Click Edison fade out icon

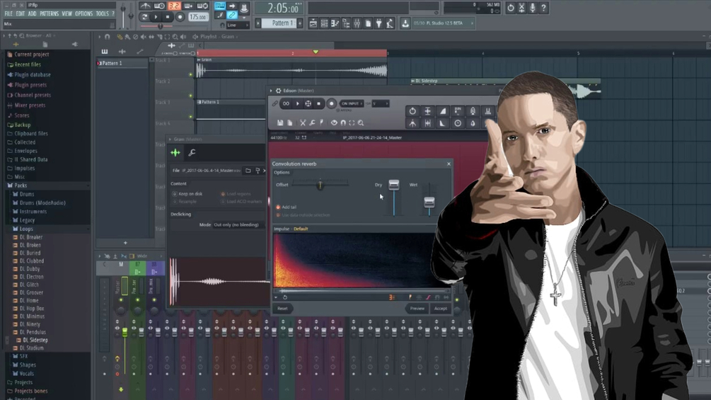(x=443, y=123)
